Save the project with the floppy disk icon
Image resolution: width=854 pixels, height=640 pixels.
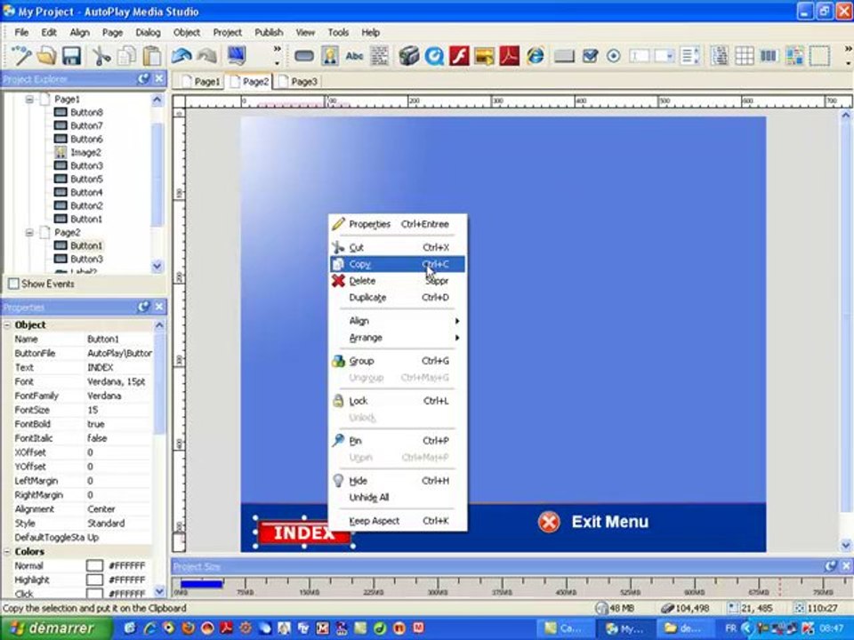click(71, 55)
